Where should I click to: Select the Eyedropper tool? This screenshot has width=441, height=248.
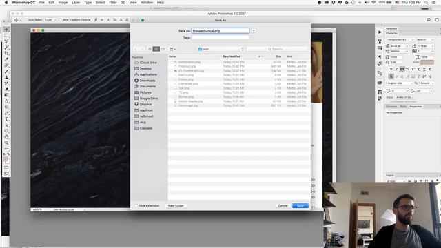pyautogui.click(x=6, y=59)
